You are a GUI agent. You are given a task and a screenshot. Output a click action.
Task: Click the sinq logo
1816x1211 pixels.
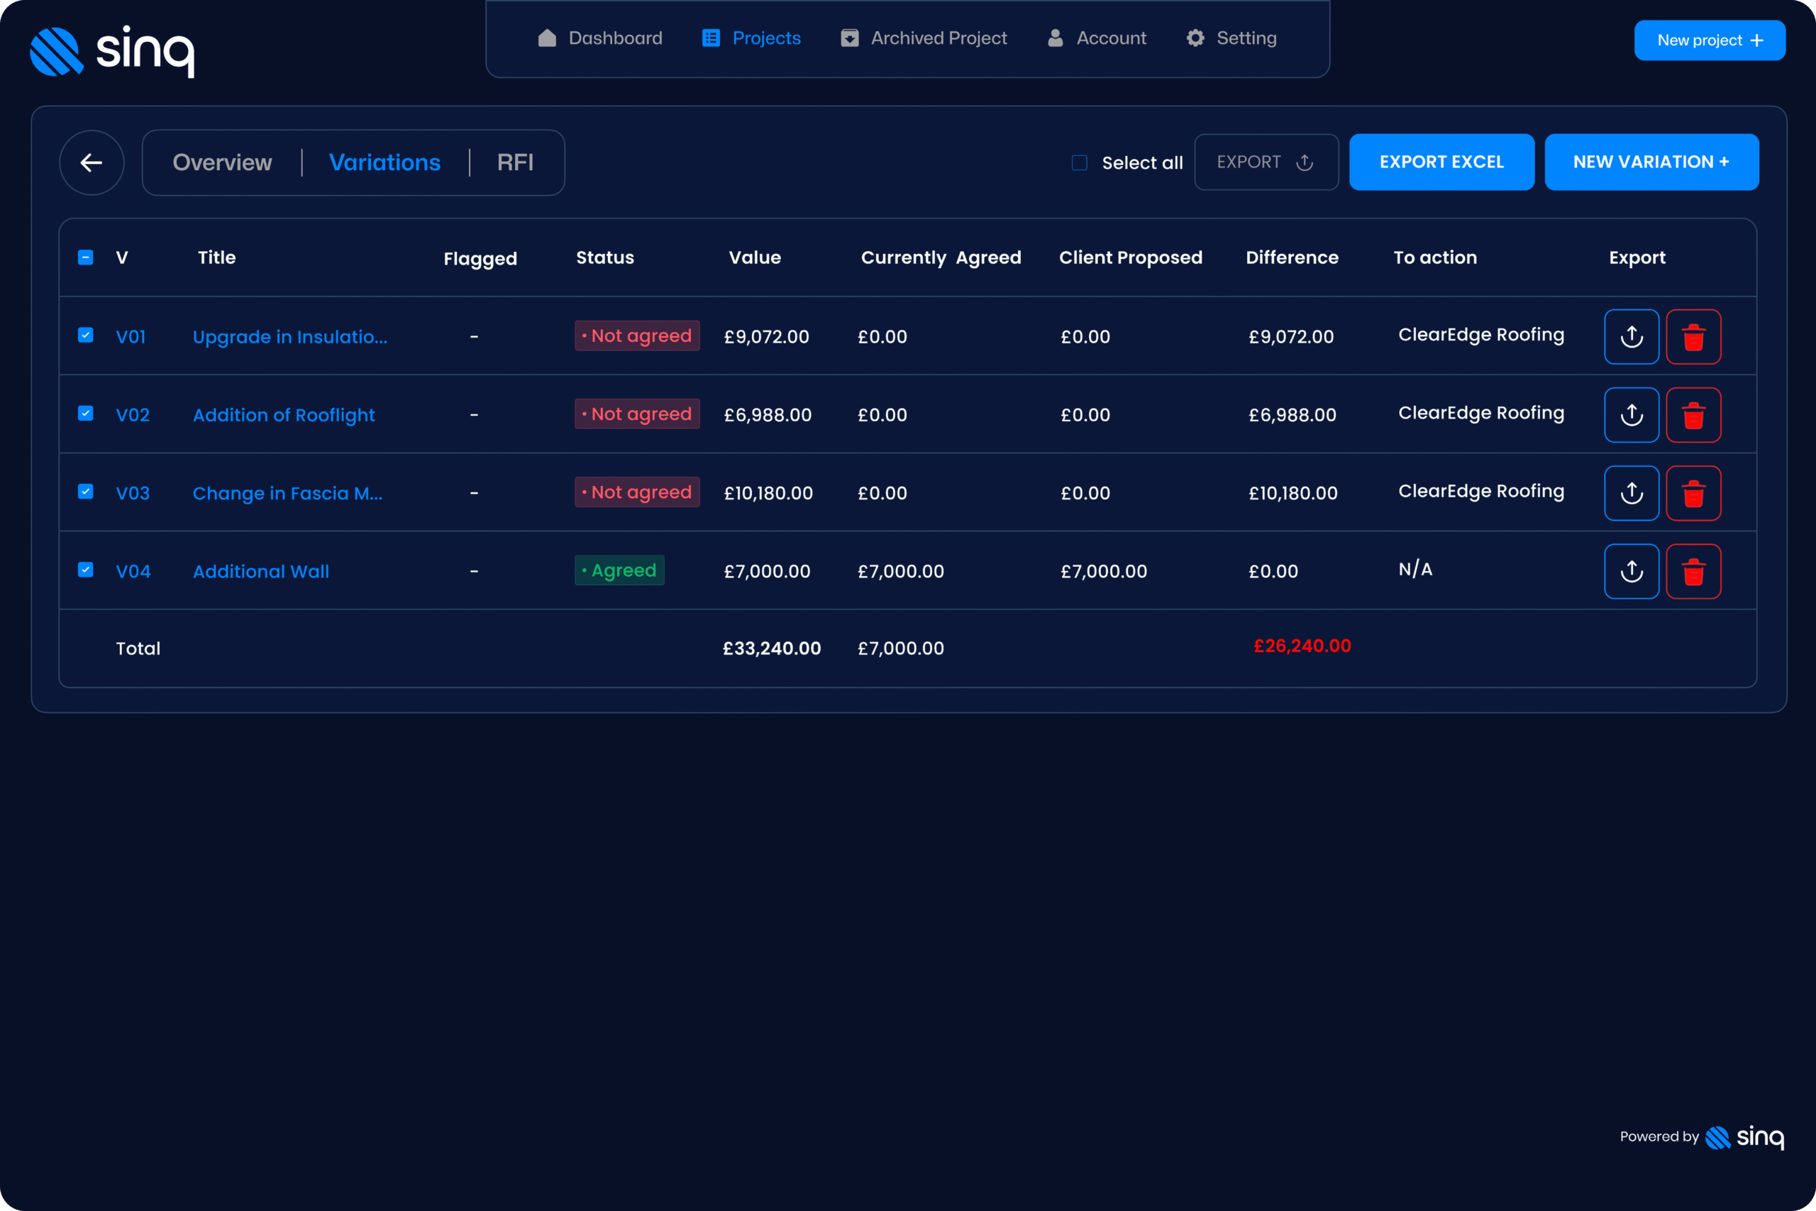[x=113, y=50]
